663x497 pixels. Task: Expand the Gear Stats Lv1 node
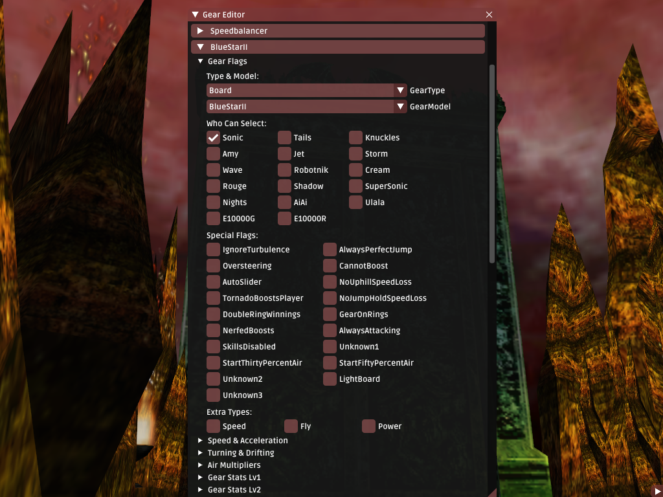tap(201, 477)
